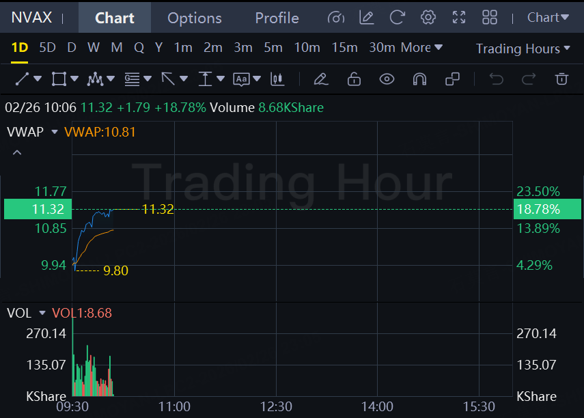
Task: Select the 5m interval
Action: coord(273,48)
